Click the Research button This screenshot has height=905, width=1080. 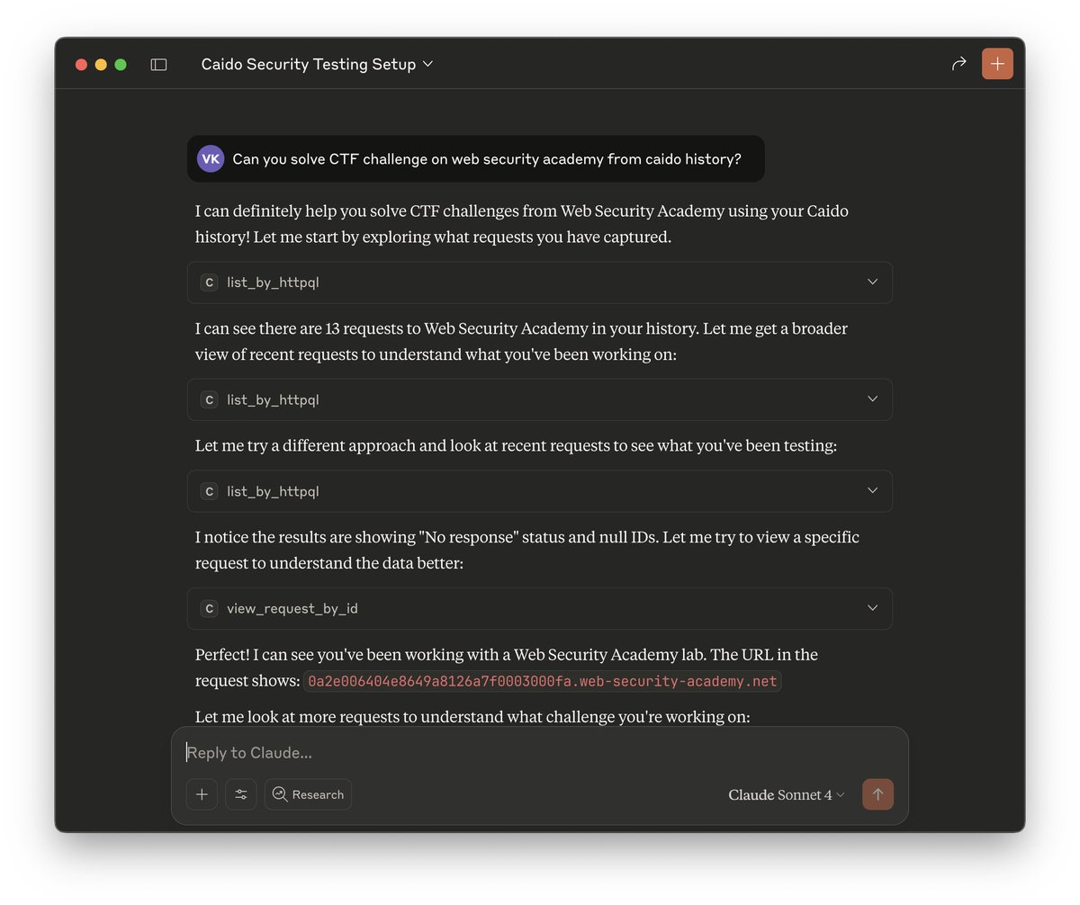pyautogui.click(x=308, y=794)
